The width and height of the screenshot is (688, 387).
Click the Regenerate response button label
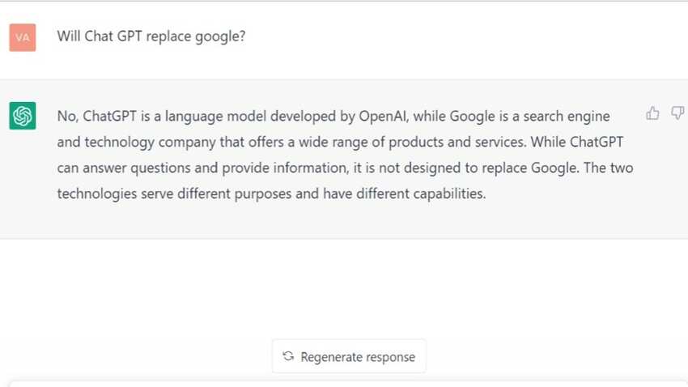tap(358, 357)
